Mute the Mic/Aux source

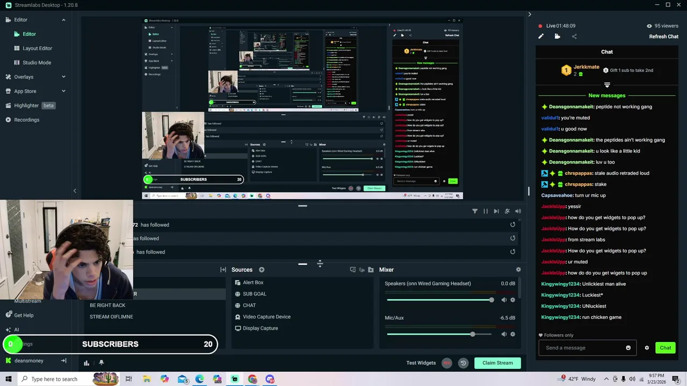tap(503, 334)
